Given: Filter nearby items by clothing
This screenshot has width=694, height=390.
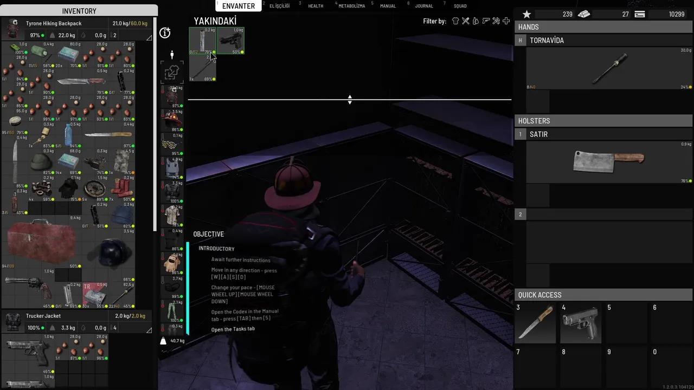Looking at the screenshot, I should (x=455, y=21).
